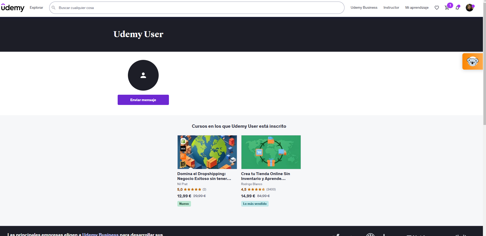486x236 pixels.
Task: Click the Nuevo badge
Action: tap(184, 204)
